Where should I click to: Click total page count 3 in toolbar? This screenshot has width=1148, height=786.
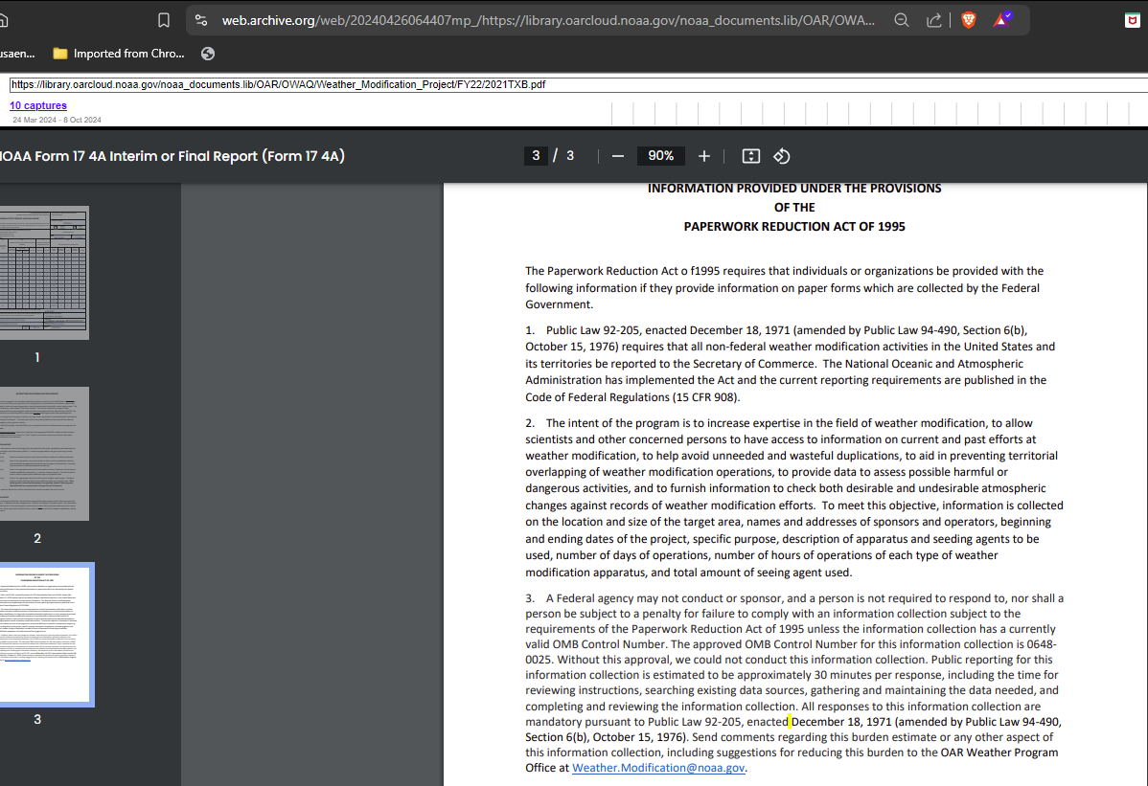pyautogui.click(x=570, y=156)
